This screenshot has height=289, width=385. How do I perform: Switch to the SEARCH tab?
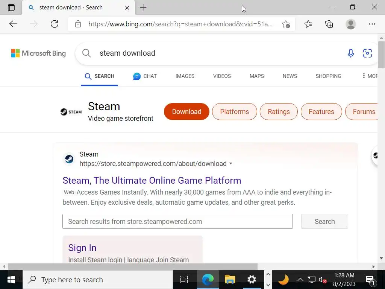click(99, 76)
